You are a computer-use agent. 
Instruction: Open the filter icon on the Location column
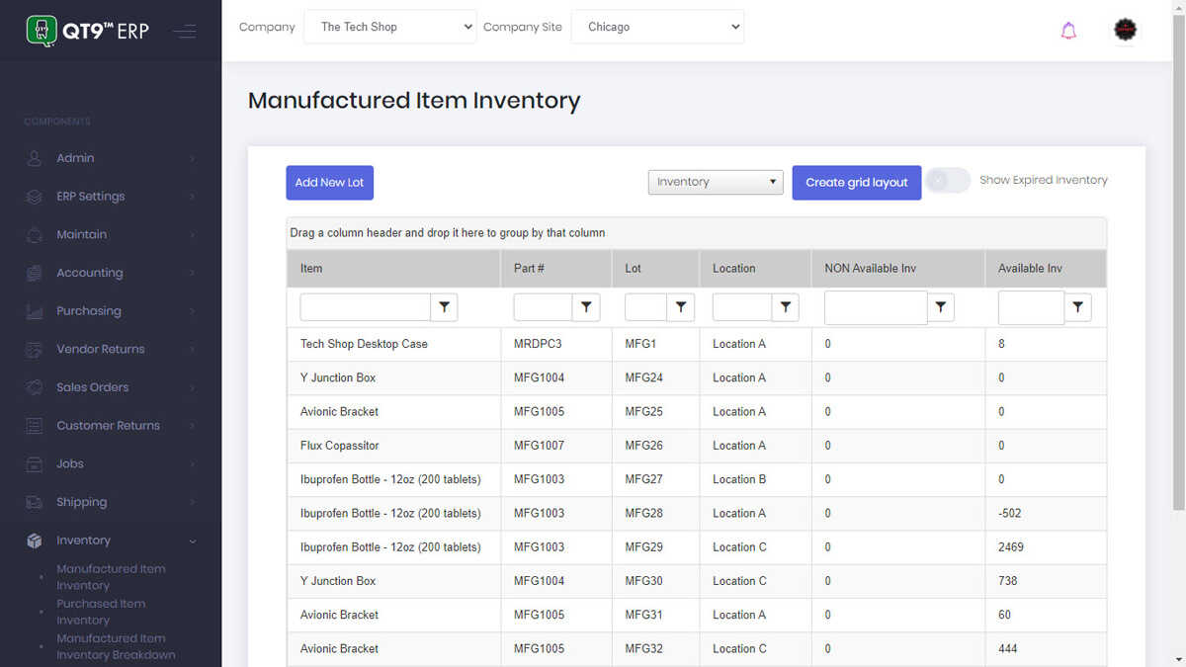786,306
